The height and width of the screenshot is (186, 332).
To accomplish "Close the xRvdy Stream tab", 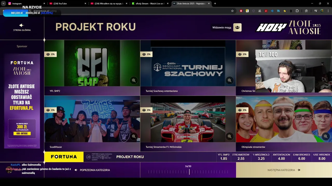I will pyautogui.click(x=168, y=3).
